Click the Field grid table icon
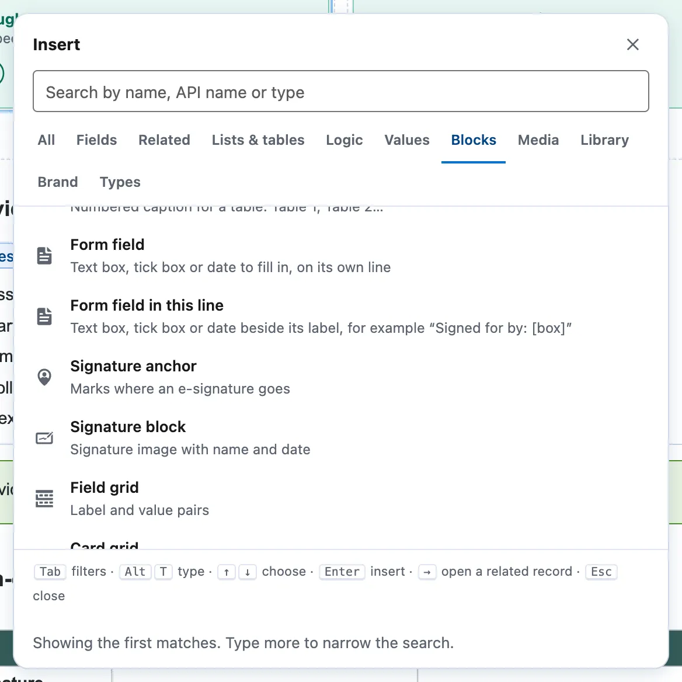 tap(44, 499)
